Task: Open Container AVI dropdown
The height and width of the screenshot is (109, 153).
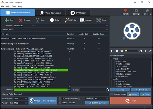Action: pos(101,98)
